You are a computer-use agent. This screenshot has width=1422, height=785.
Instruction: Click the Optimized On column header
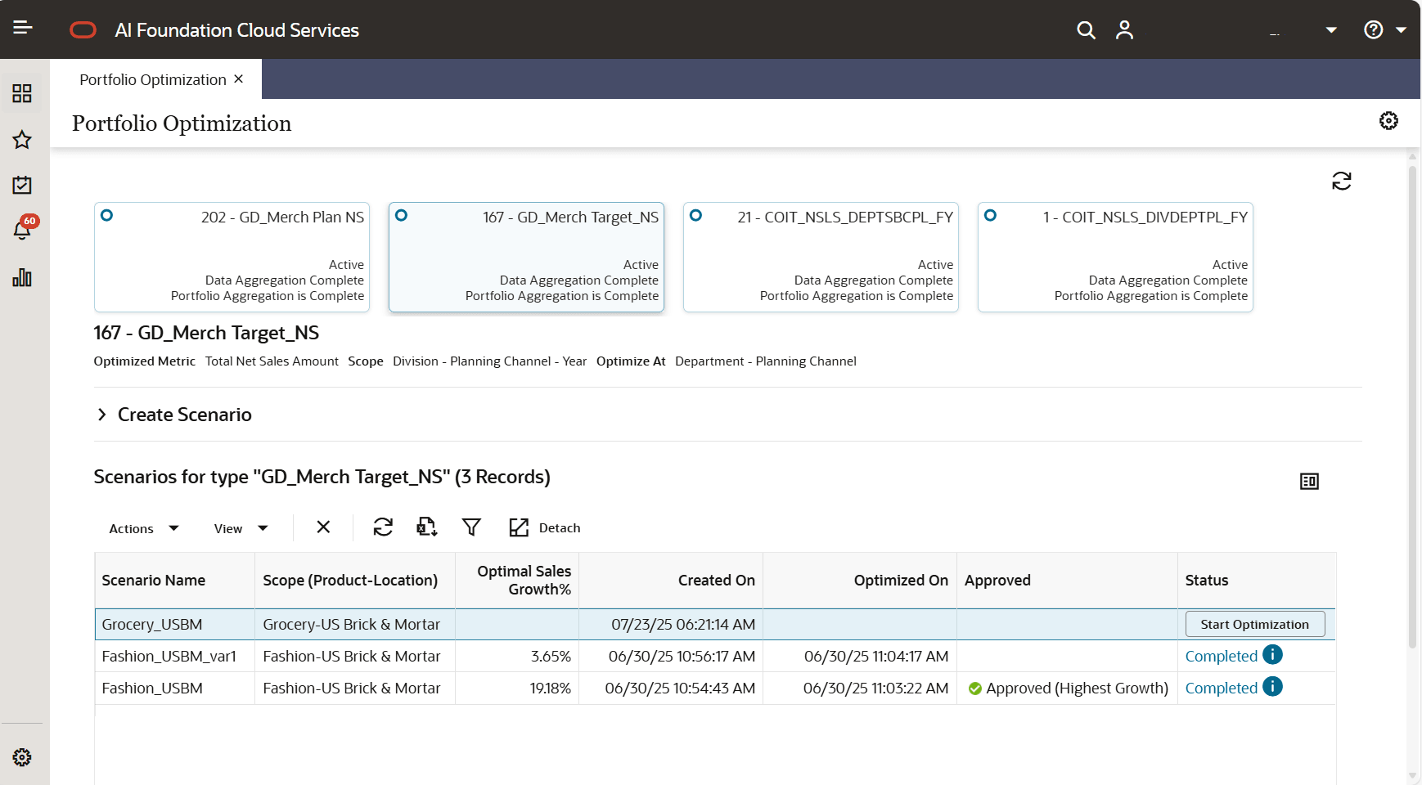[860, 581]
